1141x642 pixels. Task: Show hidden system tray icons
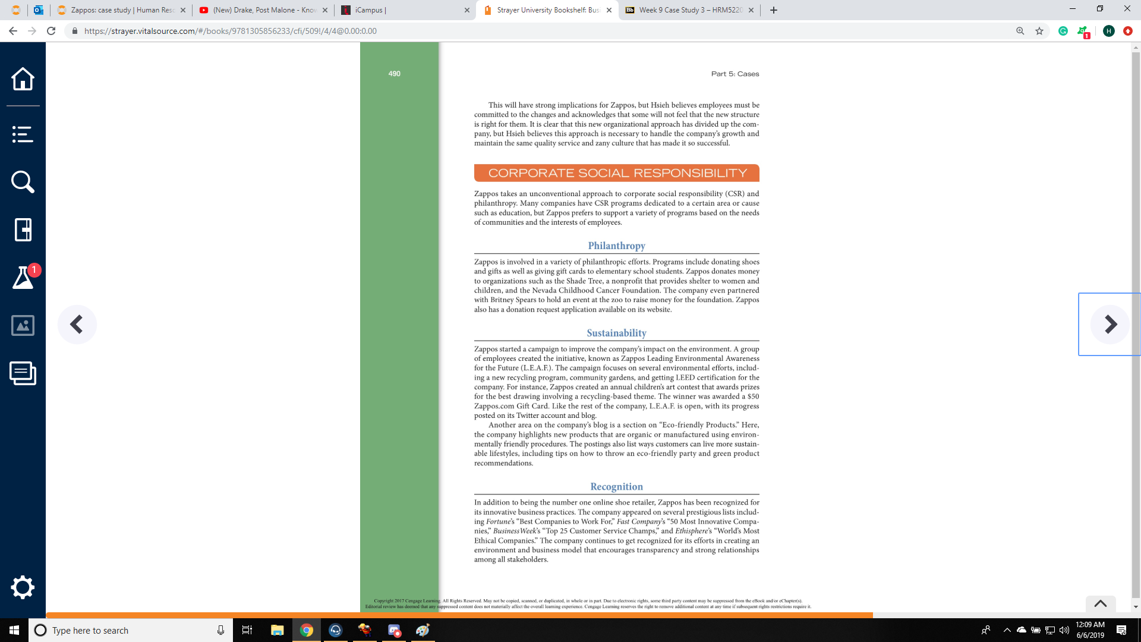pyautogui.click(x=1007, y=630)
